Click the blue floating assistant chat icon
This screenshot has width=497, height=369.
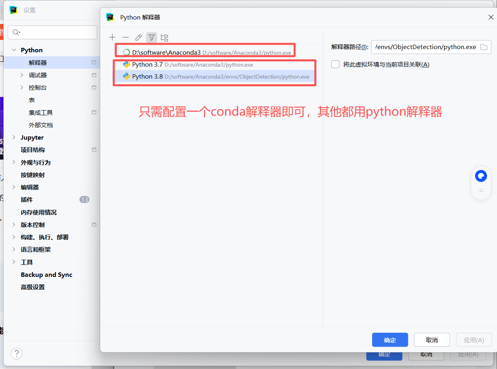tap(481, 176)
